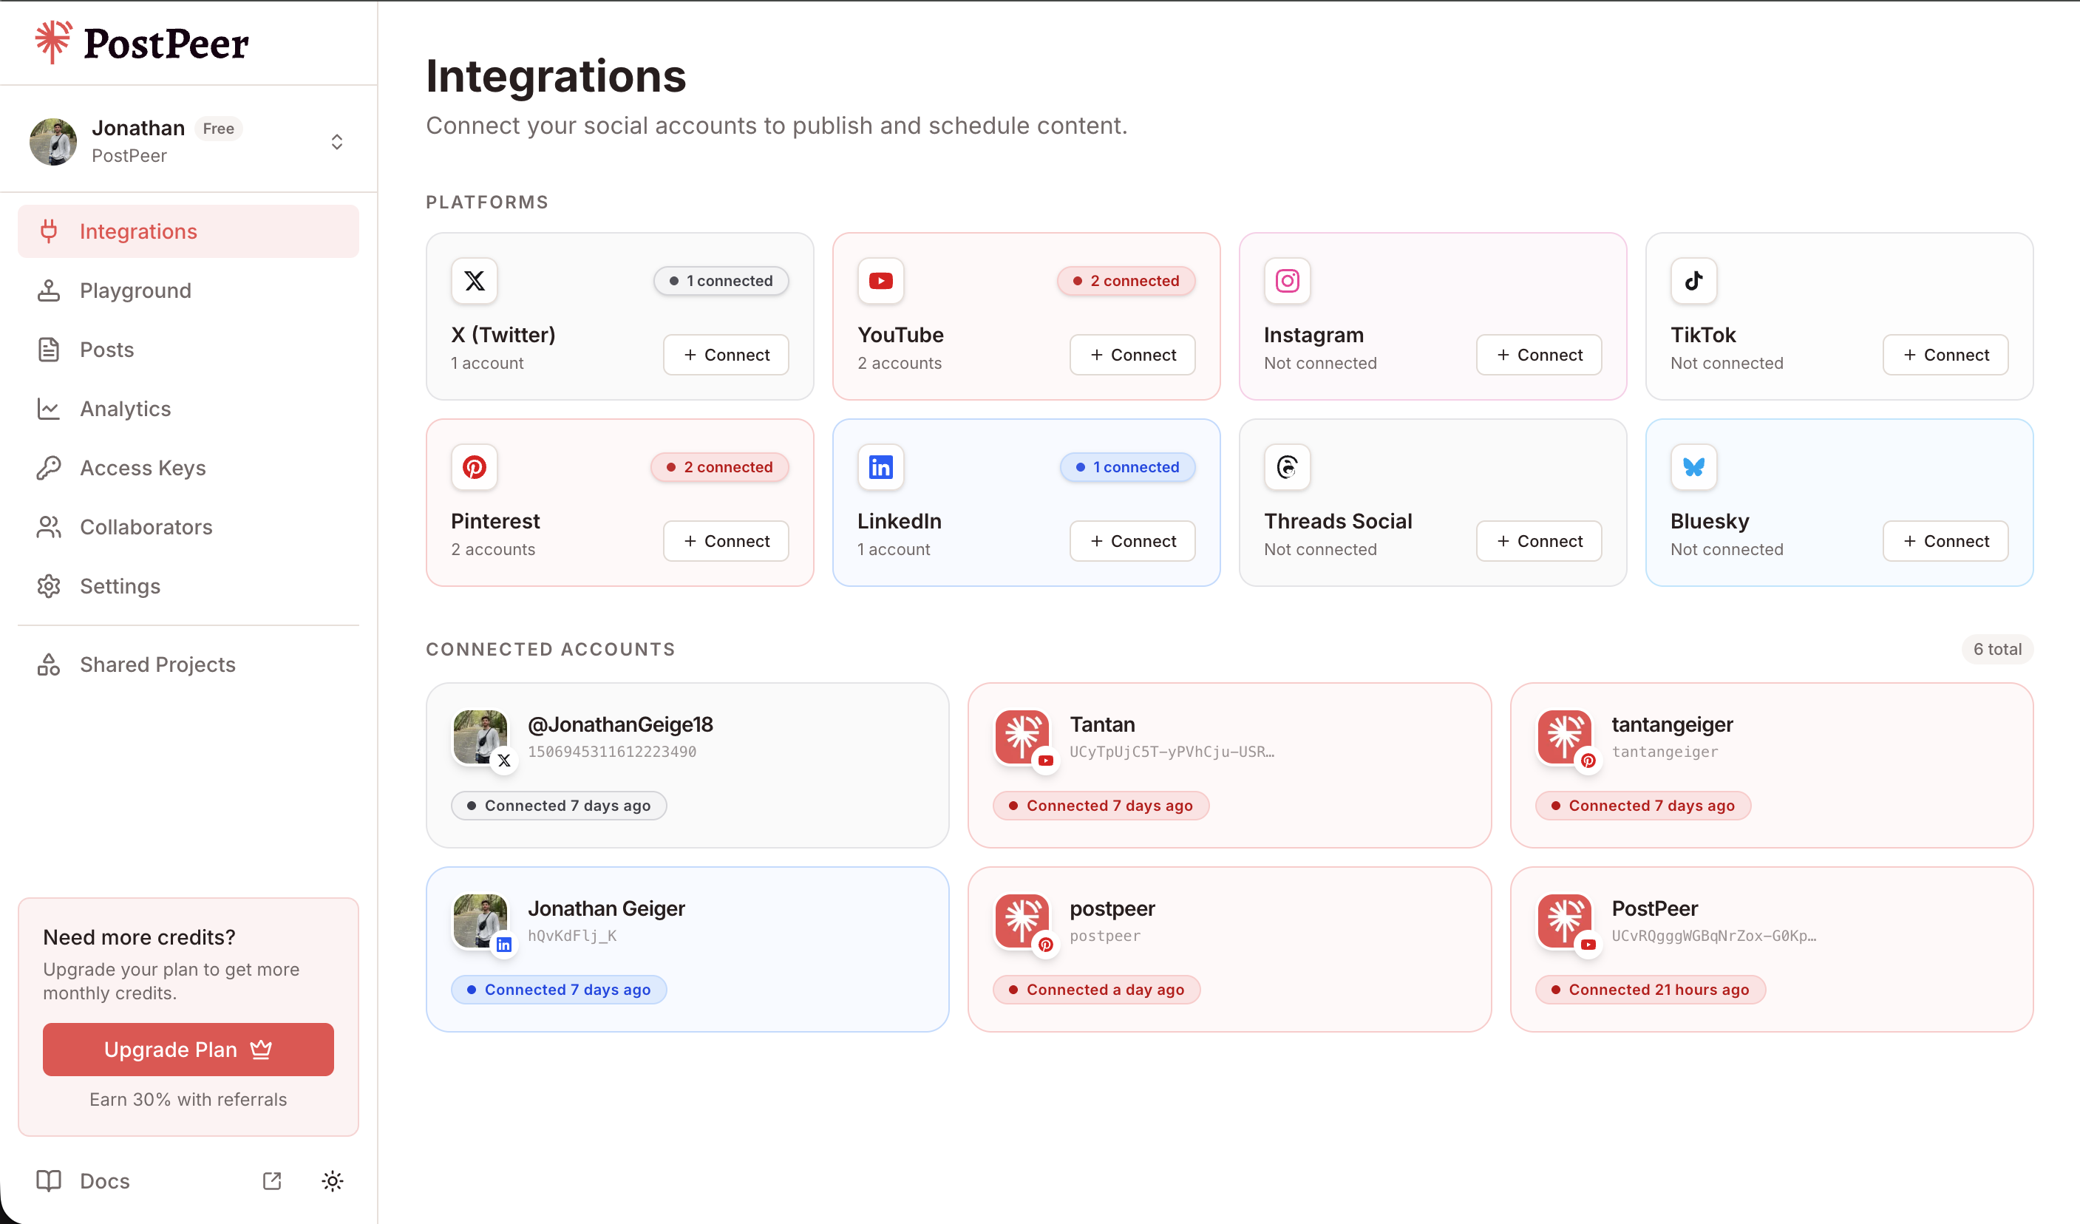Click the Bluesky butterfly icon
Screen dimensions: 2080x1224
[1693, 467]
